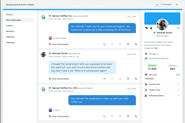Open the conversation icon under the profile banner
The image size is (185, 123).
146,28
